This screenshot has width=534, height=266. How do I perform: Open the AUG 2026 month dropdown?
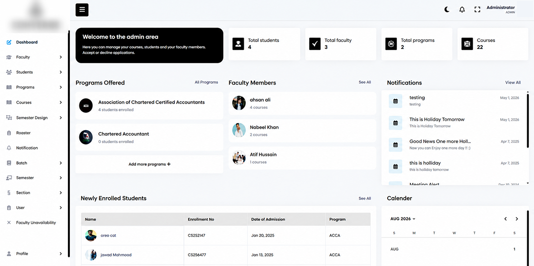tap(403, 219)
